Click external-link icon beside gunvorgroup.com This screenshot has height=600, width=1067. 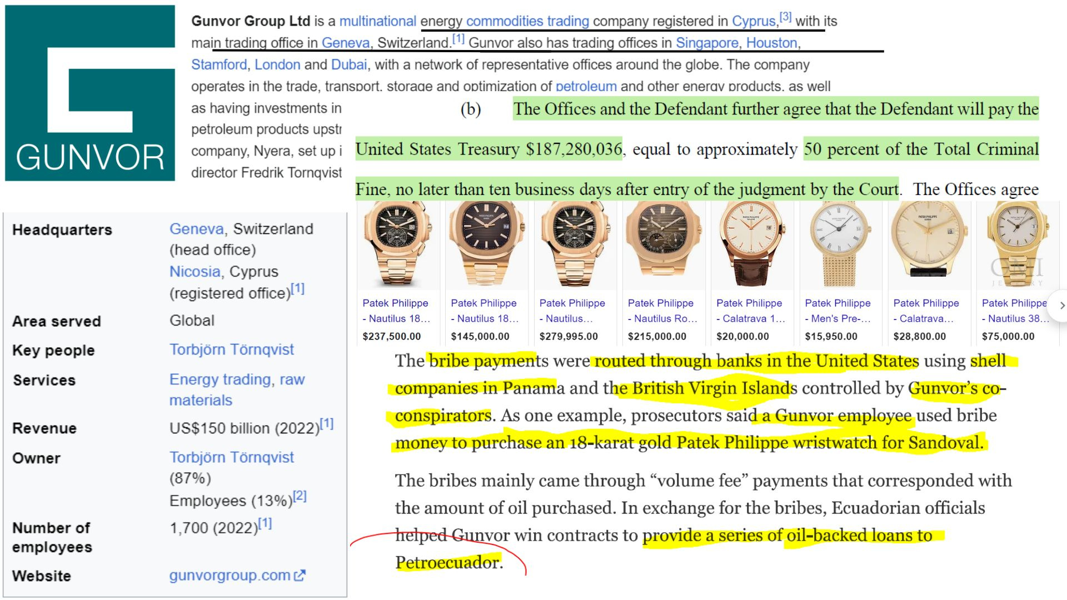tap(300, 576)
